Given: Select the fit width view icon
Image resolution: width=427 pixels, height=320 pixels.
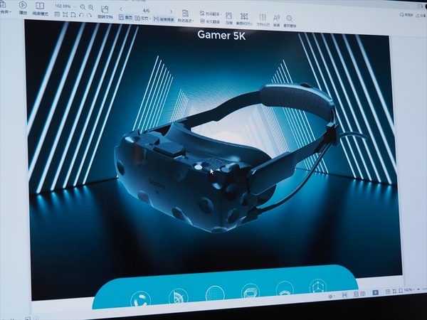Looking at the screenshot, I should pyautogui.click(x=73, y=15).
